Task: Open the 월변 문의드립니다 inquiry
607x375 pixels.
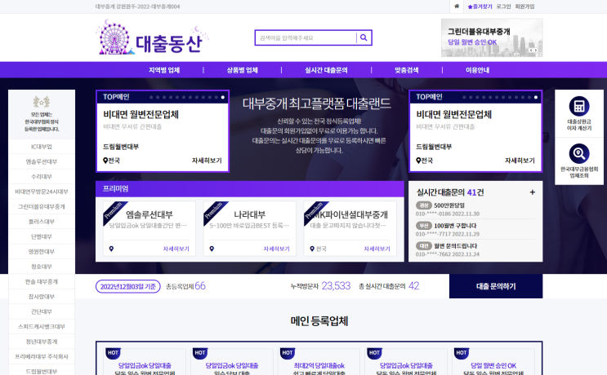Action: coord(456,245)
